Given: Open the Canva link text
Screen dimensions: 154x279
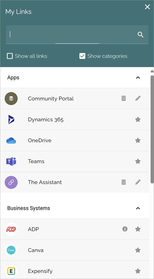Looking at the screenshot, I should 36,250.
